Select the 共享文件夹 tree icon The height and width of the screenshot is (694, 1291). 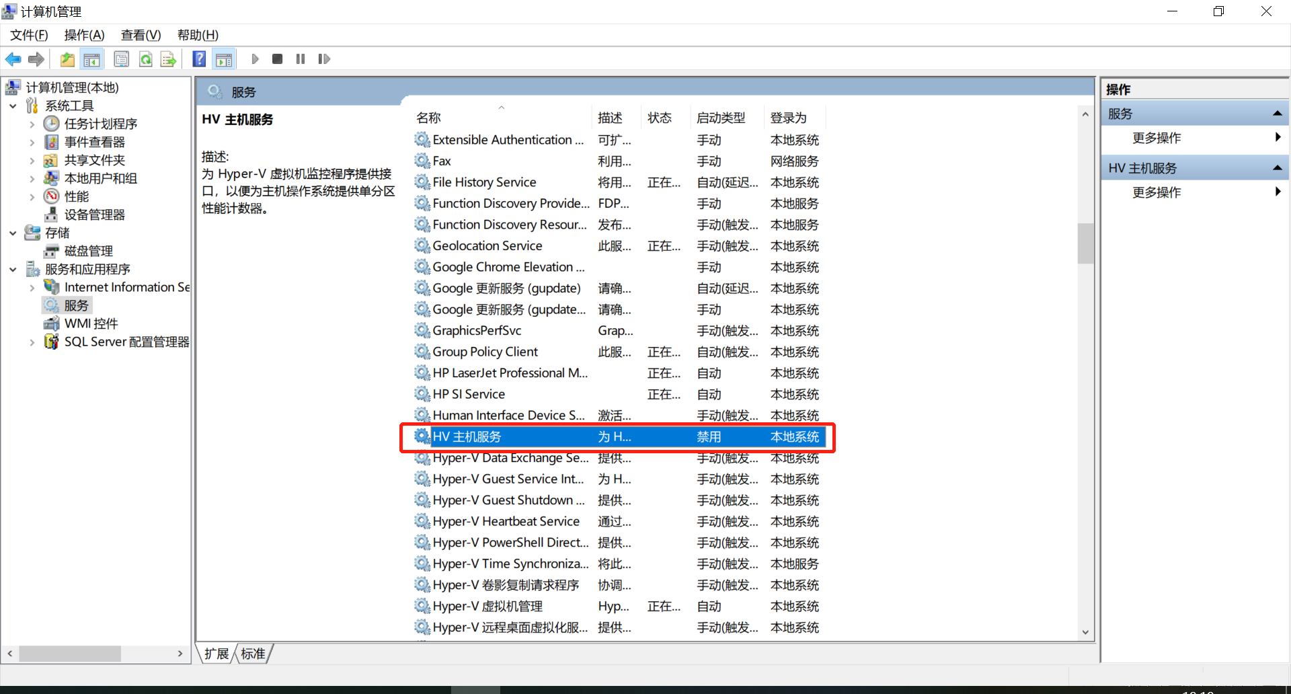(51, 160)
